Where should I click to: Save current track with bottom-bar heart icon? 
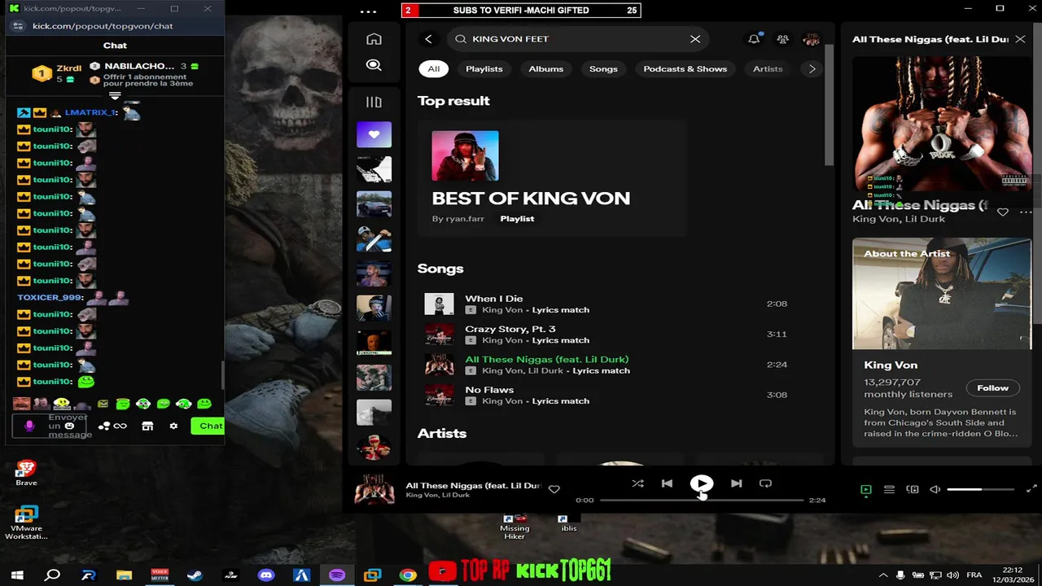tap(554, 489)
